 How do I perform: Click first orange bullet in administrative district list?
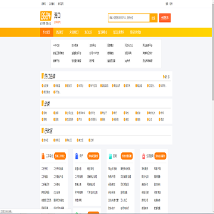click(42, 140)
